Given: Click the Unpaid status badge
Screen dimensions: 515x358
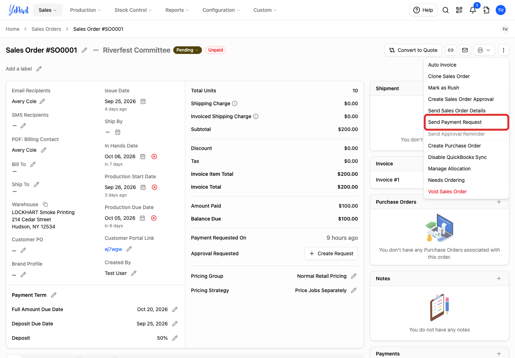Looking at the screenshot, I should (x=216, y=50).
